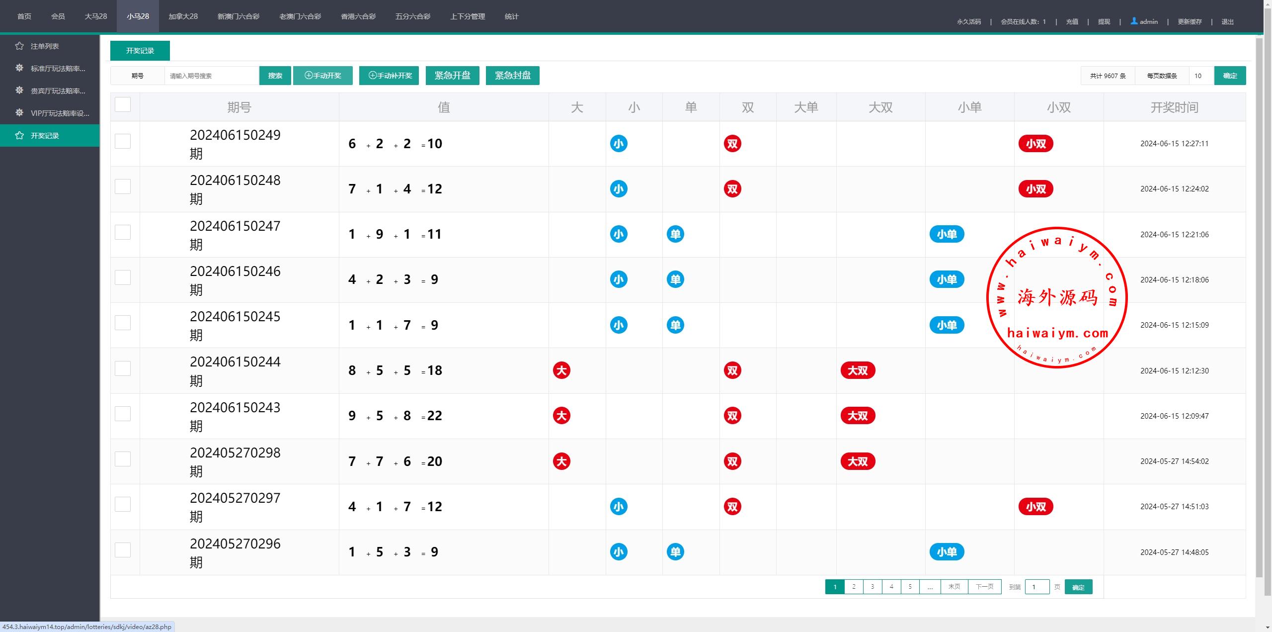This screenshot has width=1272, height=632.
Task: Open the 小马28 top menu
Action: [138, 16]
